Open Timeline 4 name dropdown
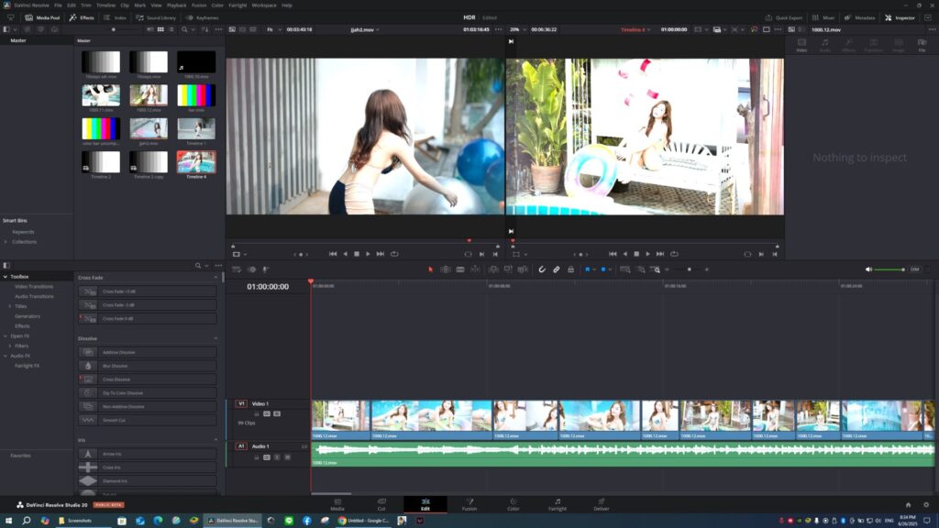Image resolution: width=939 pixels, height=528 pixels. pyautogui.click(x=636, y=29)
